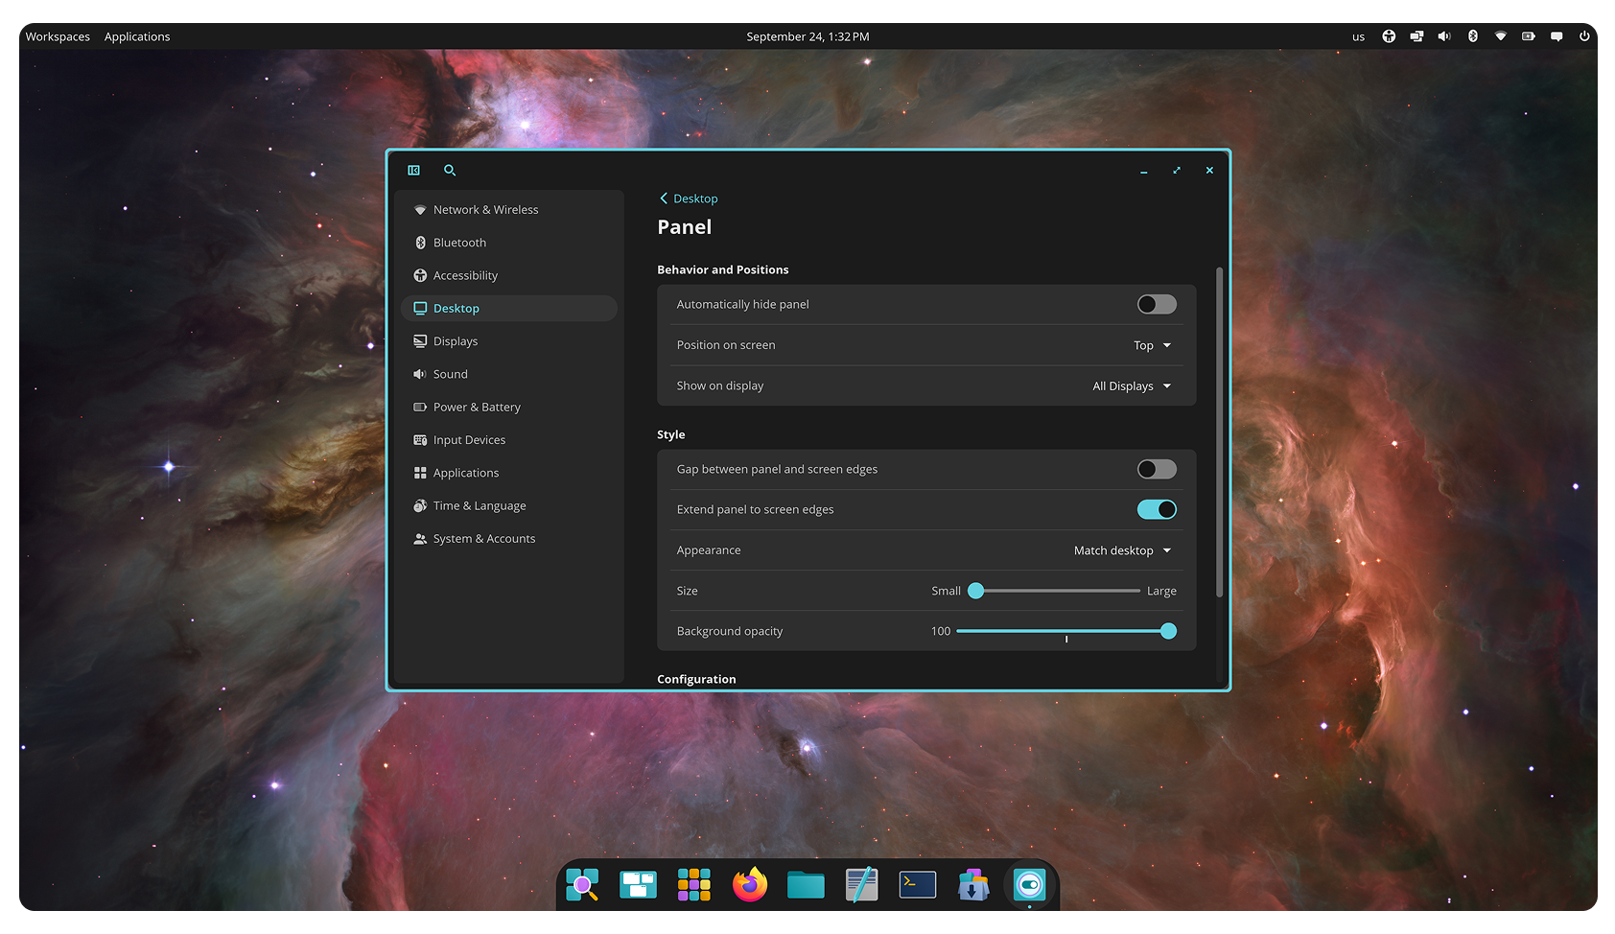Open Sound settings in the sidebar

[x=450, y=374]
